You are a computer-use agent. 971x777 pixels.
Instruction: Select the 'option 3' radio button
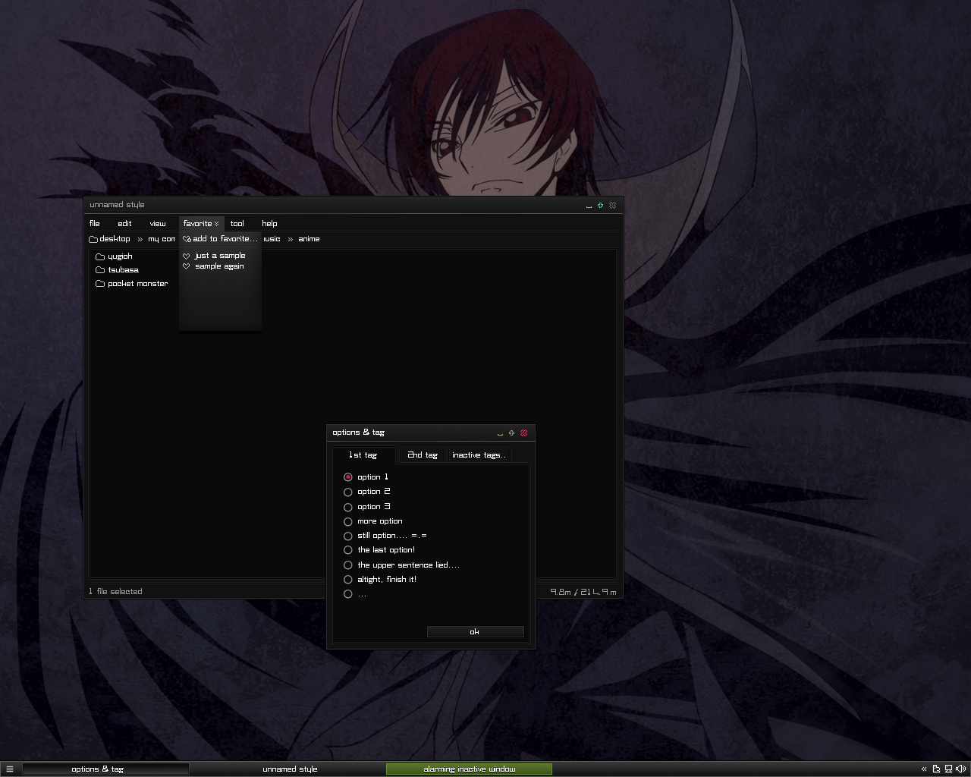[x=348, y=507]
